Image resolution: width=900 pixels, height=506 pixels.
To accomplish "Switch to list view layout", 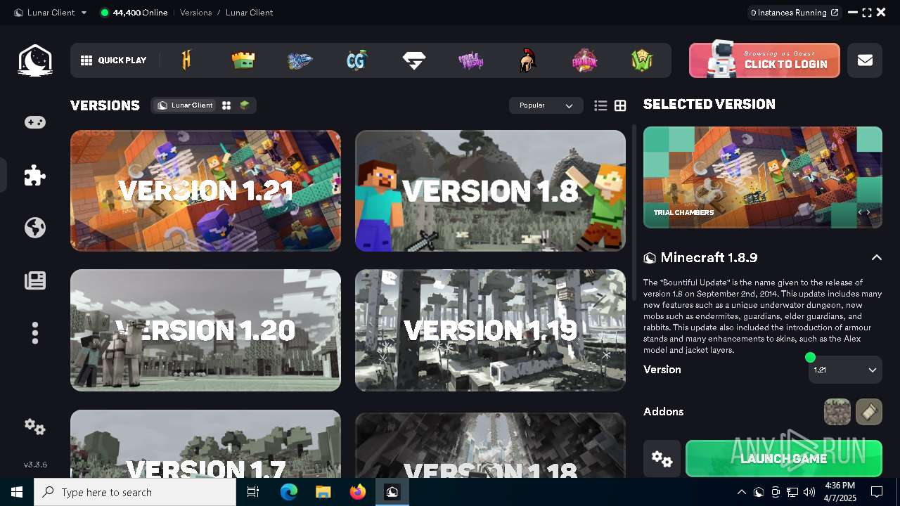I will (600, 105).
